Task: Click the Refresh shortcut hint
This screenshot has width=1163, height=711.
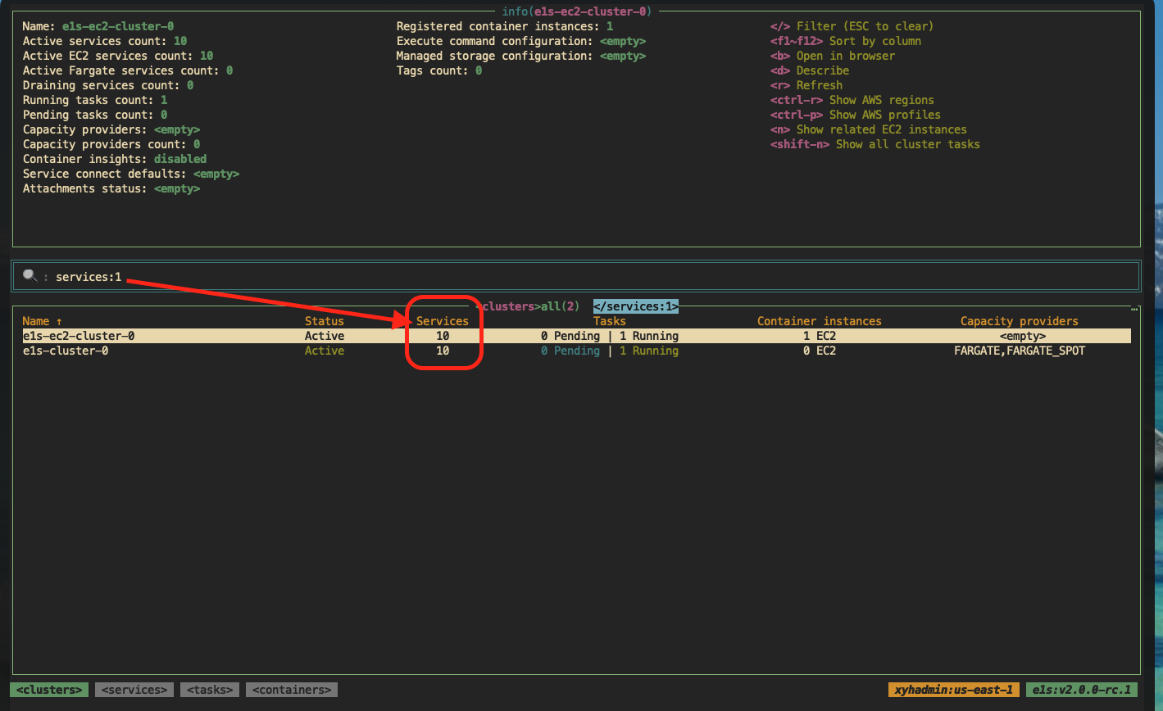Action: 806,85
